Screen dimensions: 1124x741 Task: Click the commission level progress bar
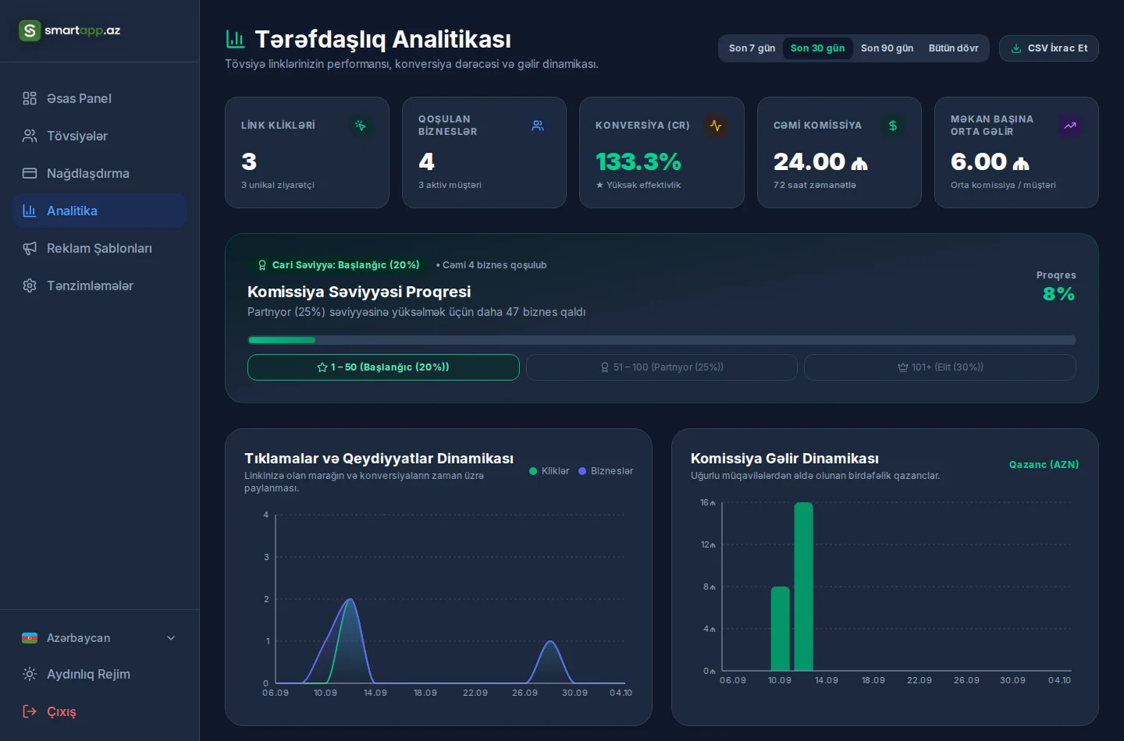[x=662, y=340]
